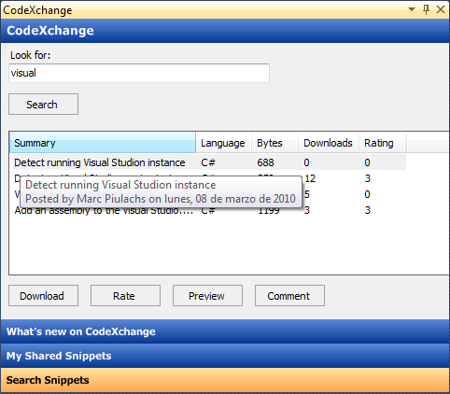Click the Look for search field
Screen dimensions: 450x394
click(x=139, y=73)
